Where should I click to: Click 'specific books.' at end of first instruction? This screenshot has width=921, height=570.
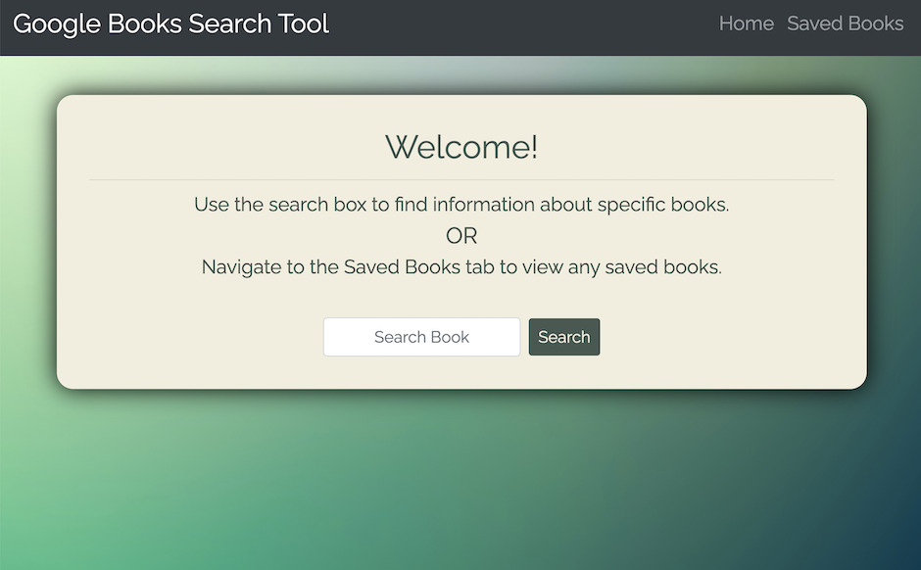(663, 205)
